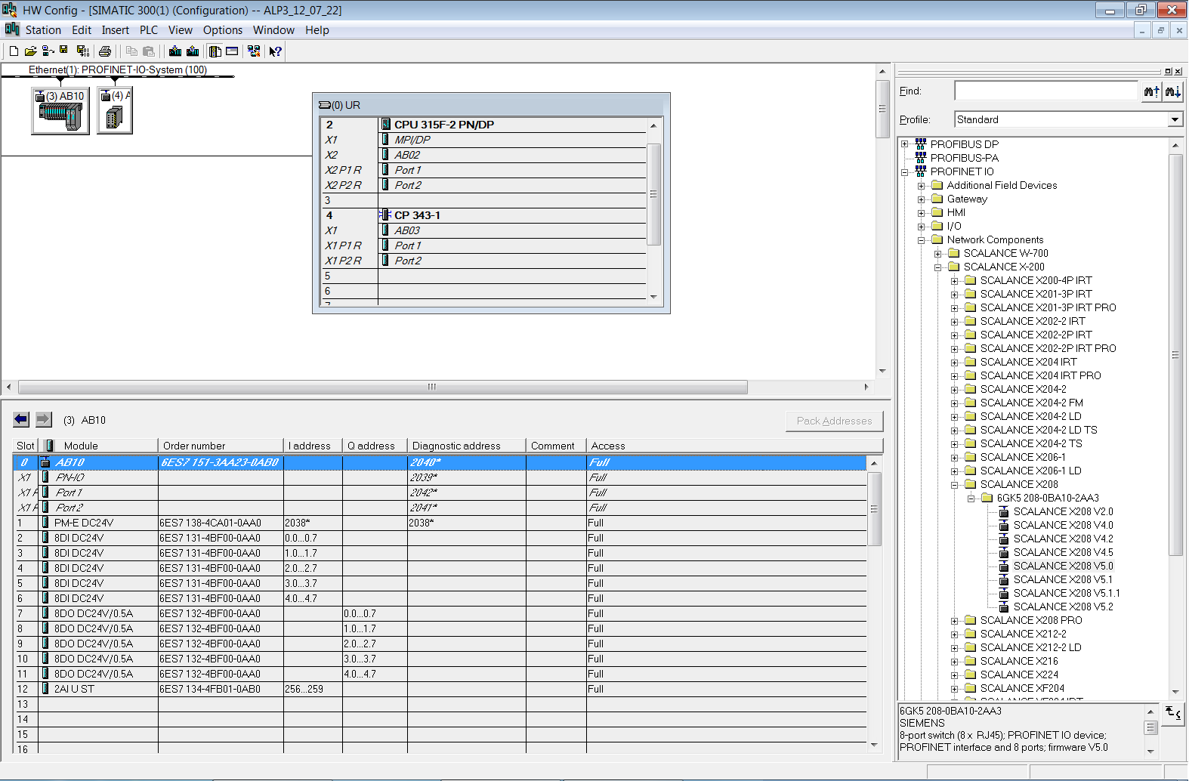Collapse the Network Components folder

pyautogui.click(x=921, y=240)
